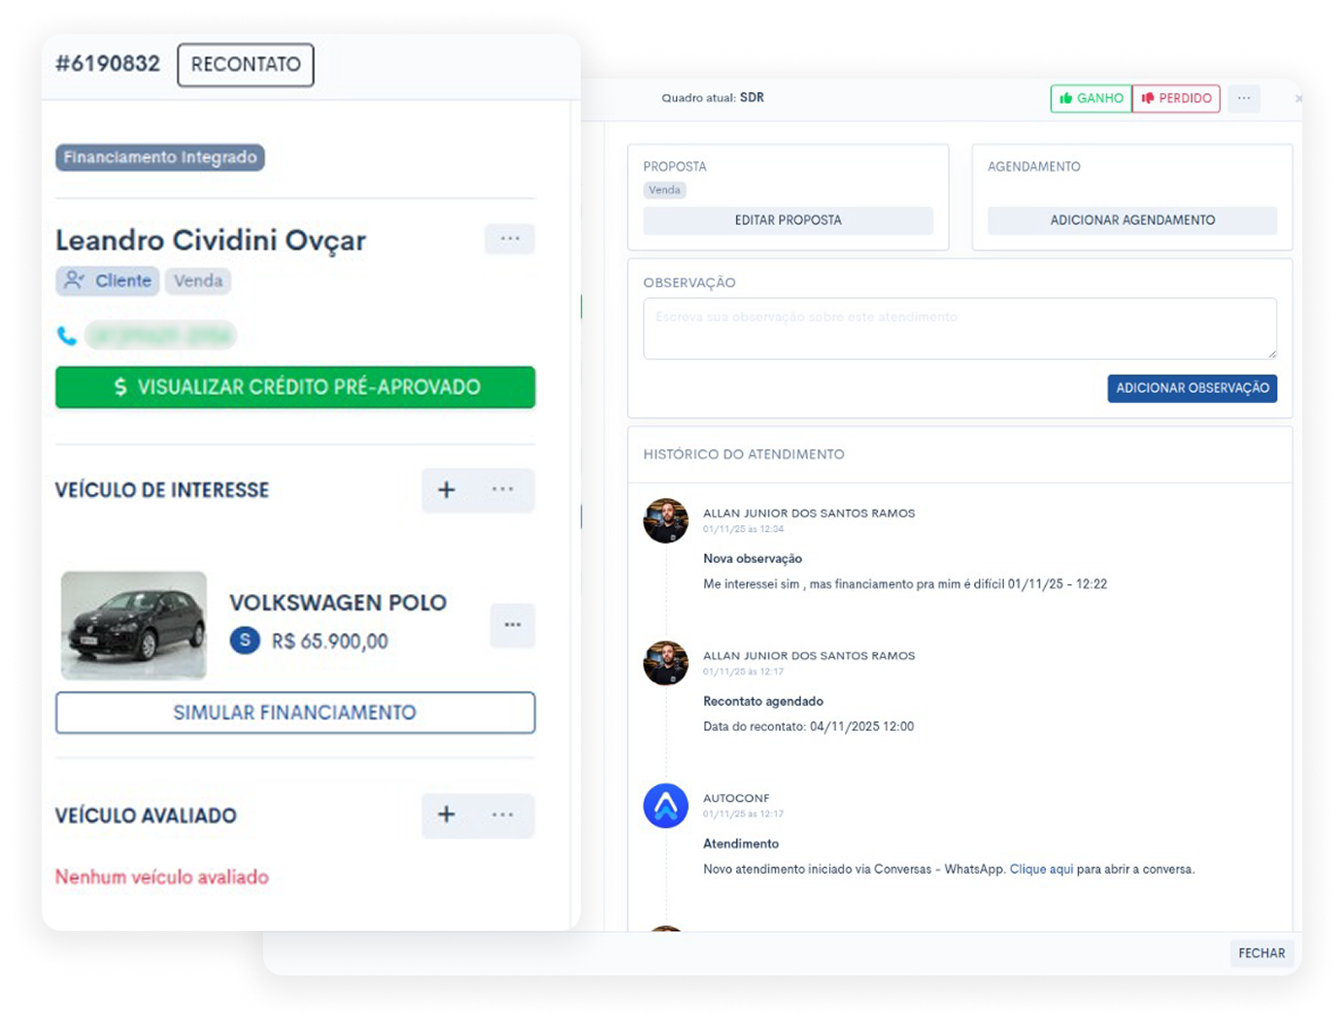The image size is (1344, 1025).
Task: Click the plus icon beside Veículo Avaliado
Action: 447,814
